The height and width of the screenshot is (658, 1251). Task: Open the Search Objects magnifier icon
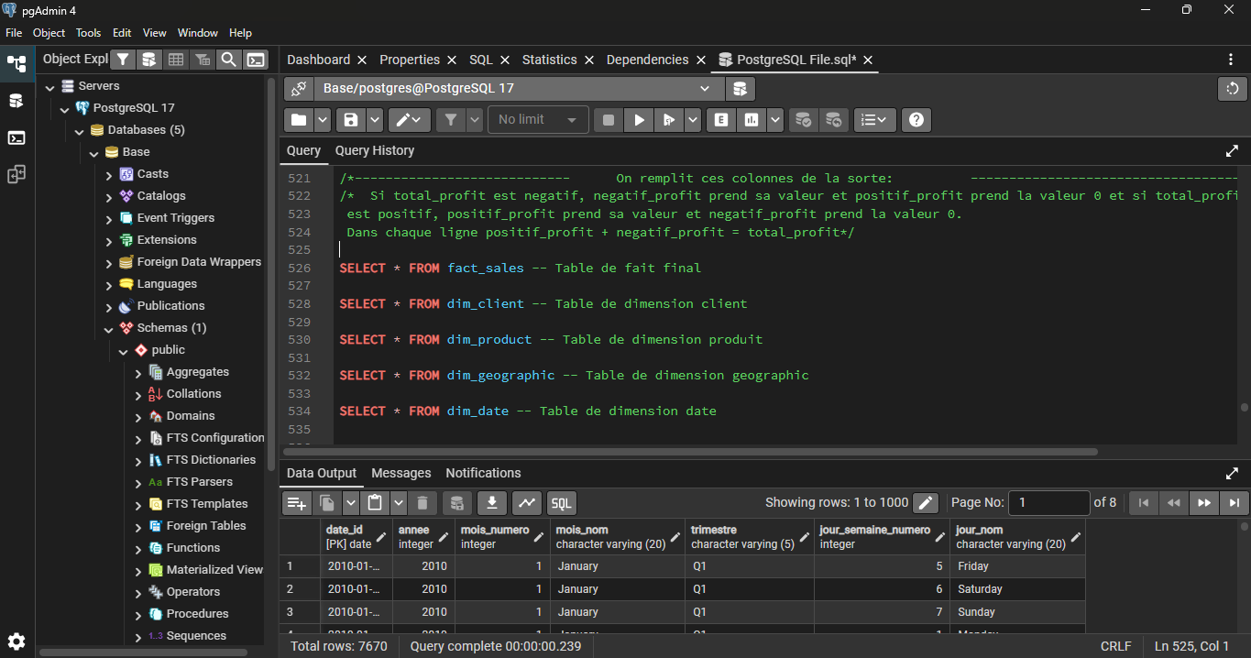[x=229, y=60]
